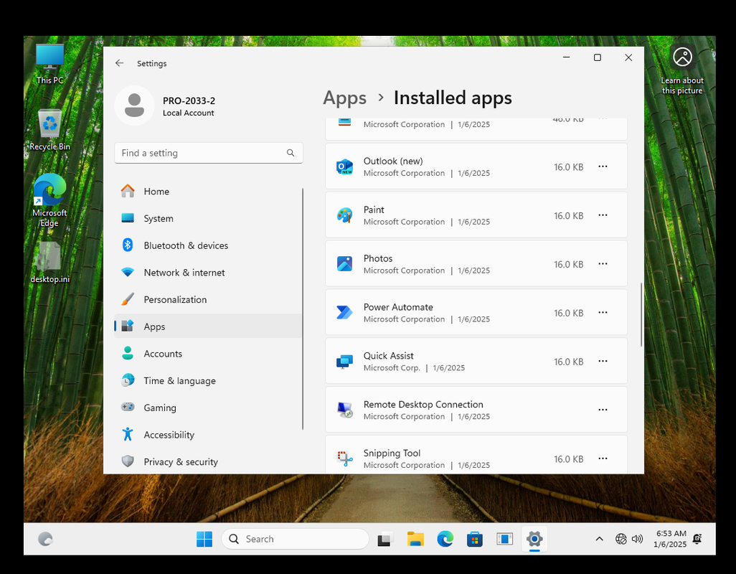Click the Photos app icon
This screenshot has width=736, height=574.
pyautogui.click(x=344, y=264)
